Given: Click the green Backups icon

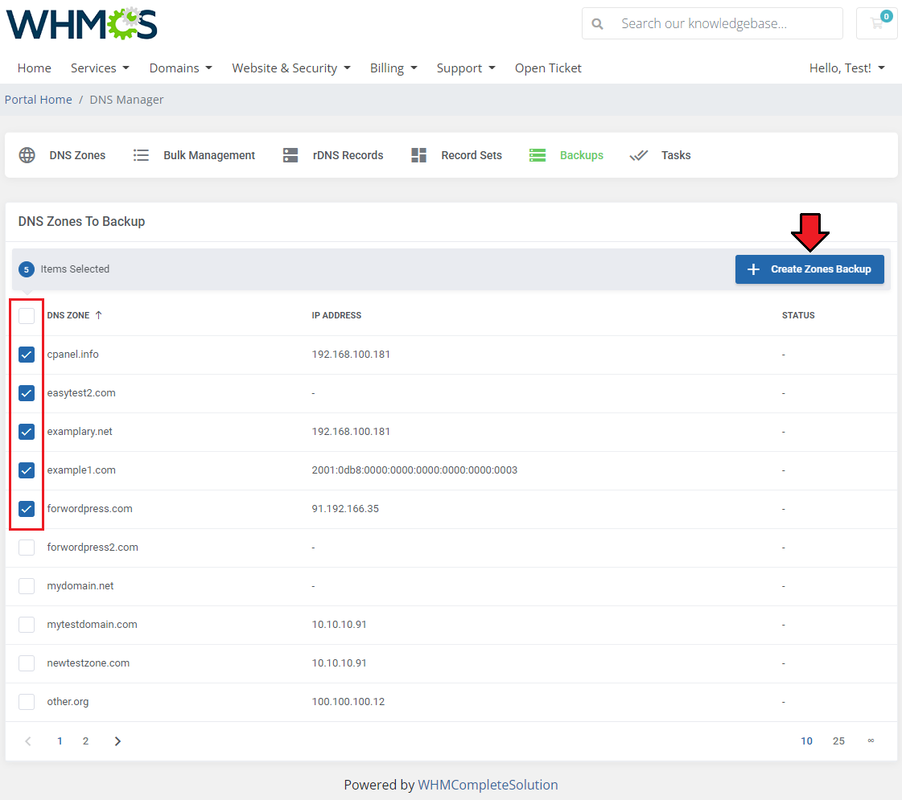Looking at the screenshot, I should [537, 155].
